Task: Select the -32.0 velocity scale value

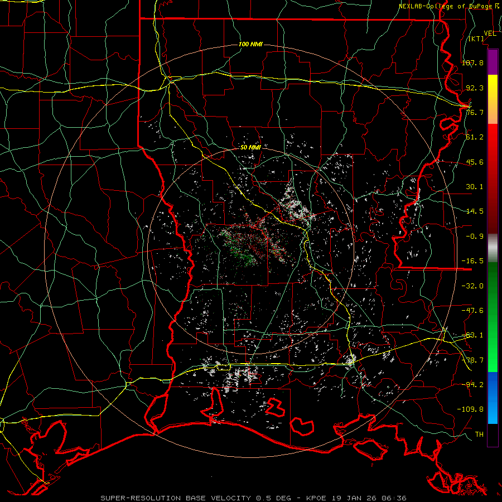Action: (472, 286)
